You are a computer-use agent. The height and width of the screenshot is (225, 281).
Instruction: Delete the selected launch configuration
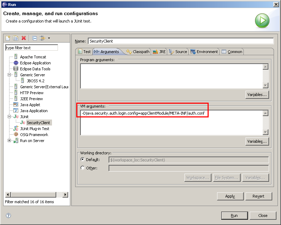point(24,38)
